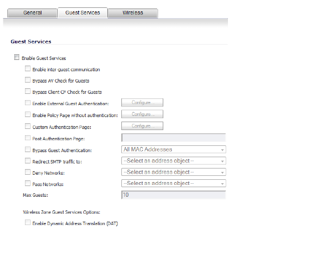313x259 pixels.
Task: Check the Deny Networks checkbox
Action: click(28, 172)
